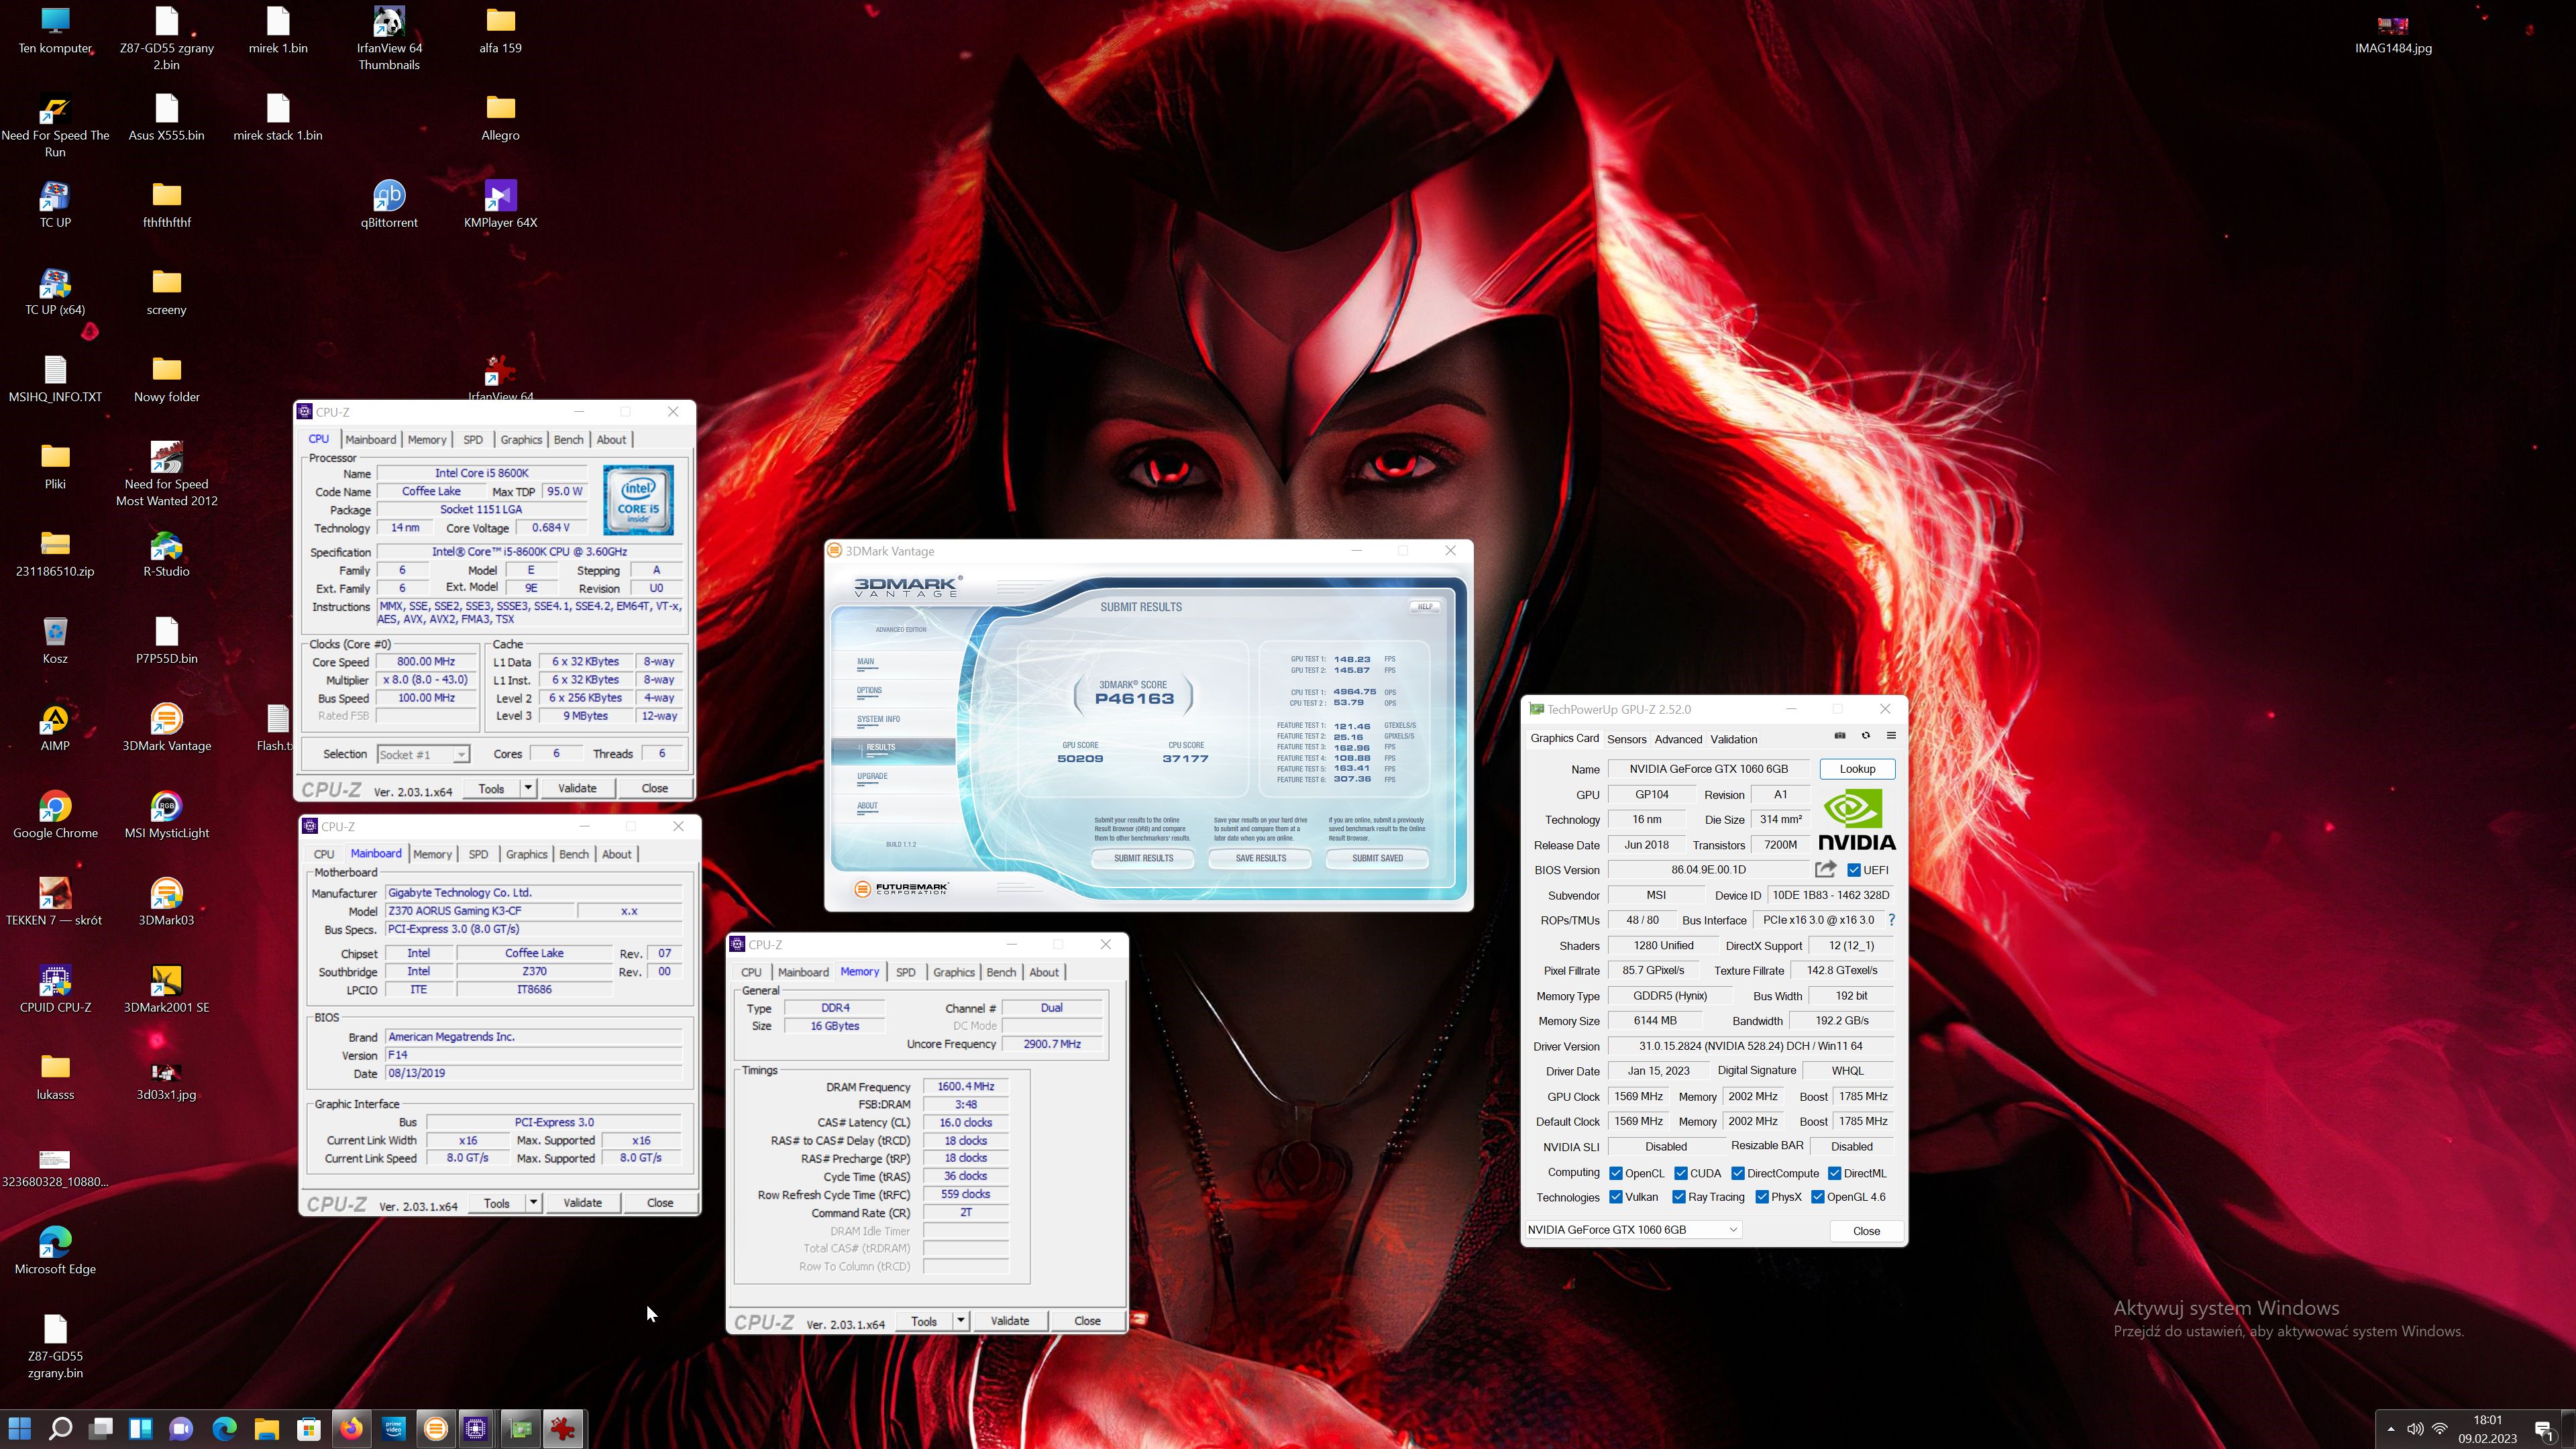Viewport: 2576px width, 1449px height.
Task: Open SPD tab in CPU-Z Memory window
Action: [x=905, y=972]
